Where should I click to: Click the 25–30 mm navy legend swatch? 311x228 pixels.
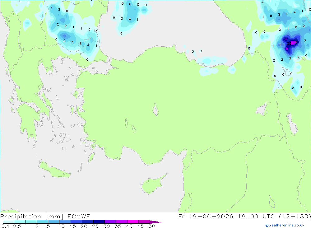click(x=99, y=222)
